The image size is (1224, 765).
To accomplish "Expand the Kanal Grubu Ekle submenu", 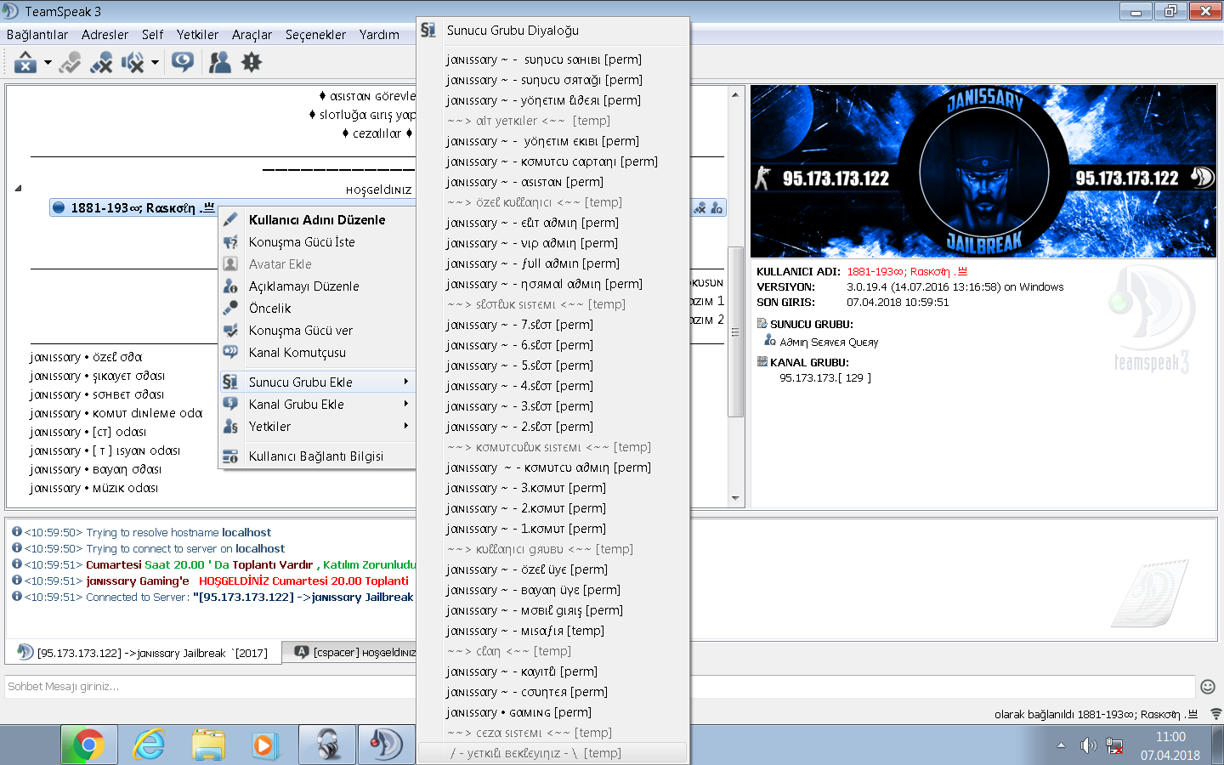I will 317,405.
